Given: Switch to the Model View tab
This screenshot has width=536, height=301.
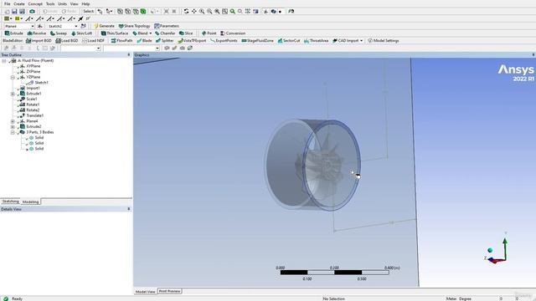Looking at the screenshot, I should [x=145, y=292].
